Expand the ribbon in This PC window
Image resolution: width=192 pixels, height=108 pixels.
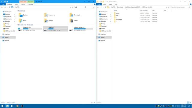click(92, 4)
